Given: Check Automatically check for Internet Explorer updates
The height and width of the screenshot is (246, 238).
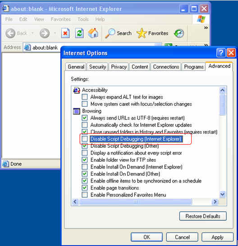Looking at the screenshot, I should click(85, 125).
